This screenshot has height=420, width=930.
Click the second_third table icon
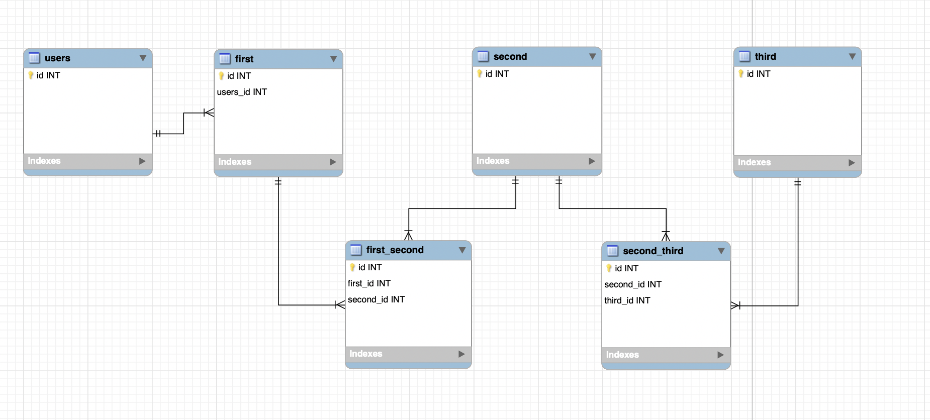pyautogui.click(x=612, y=251)
